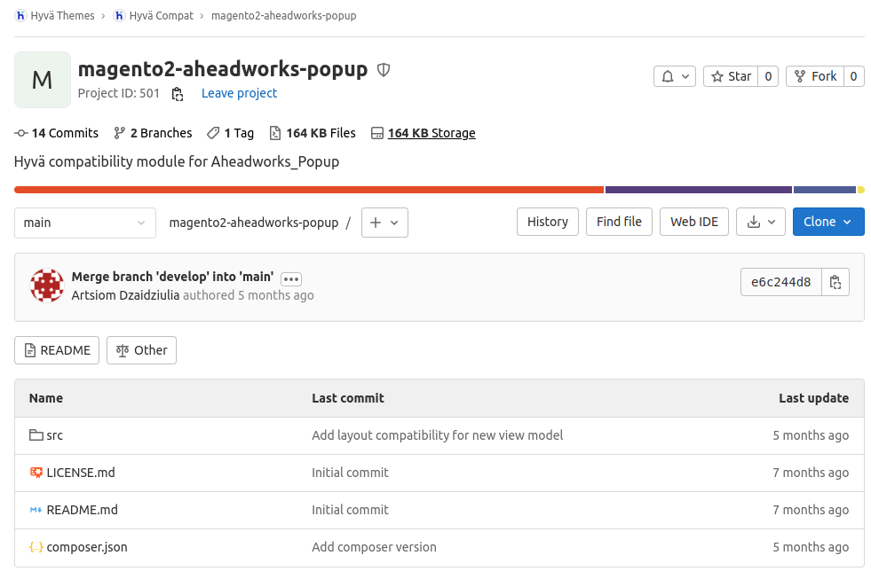Click the composer.json braces icon
This screenshot has height=579, width=871.
[36, 547]
